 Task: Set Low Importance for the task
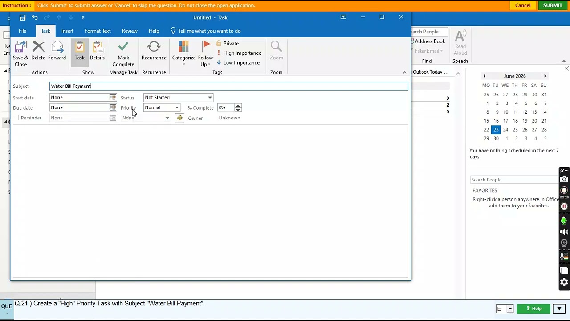238,63
